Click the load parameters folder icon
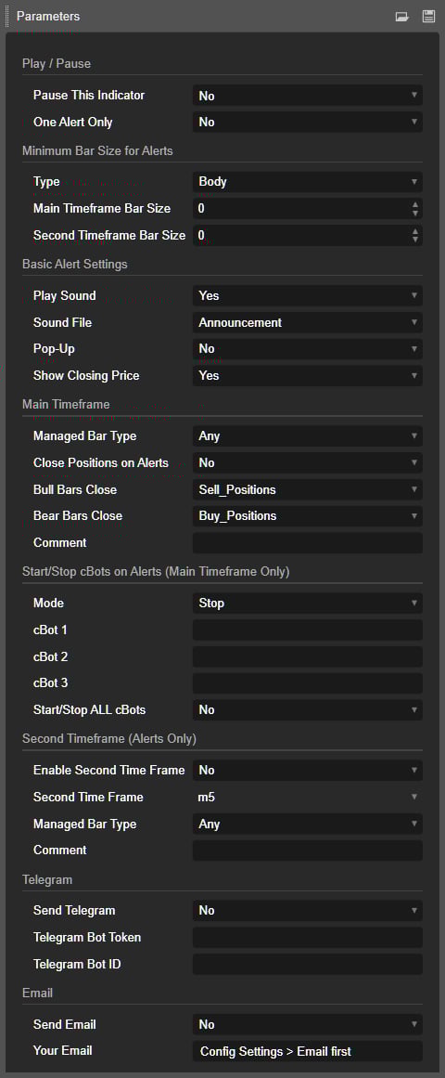Image resolution: width=445 pixels, height=1078 pixels. point(402,16)
